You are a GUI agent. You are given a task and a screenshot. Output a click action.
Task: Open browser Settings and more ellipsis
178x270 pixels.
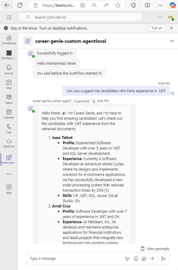[x=160, y=5]
